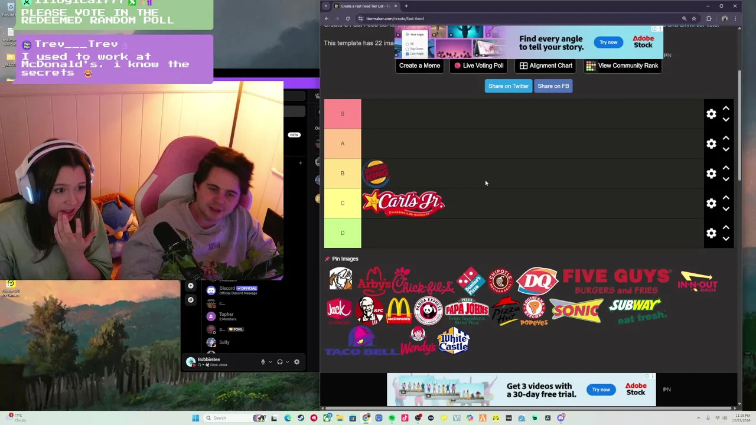The height and width of the screenshot is (425, 756).
Task: Select Create a Fast Food Tier List tab
Action: tap(366, 6)
